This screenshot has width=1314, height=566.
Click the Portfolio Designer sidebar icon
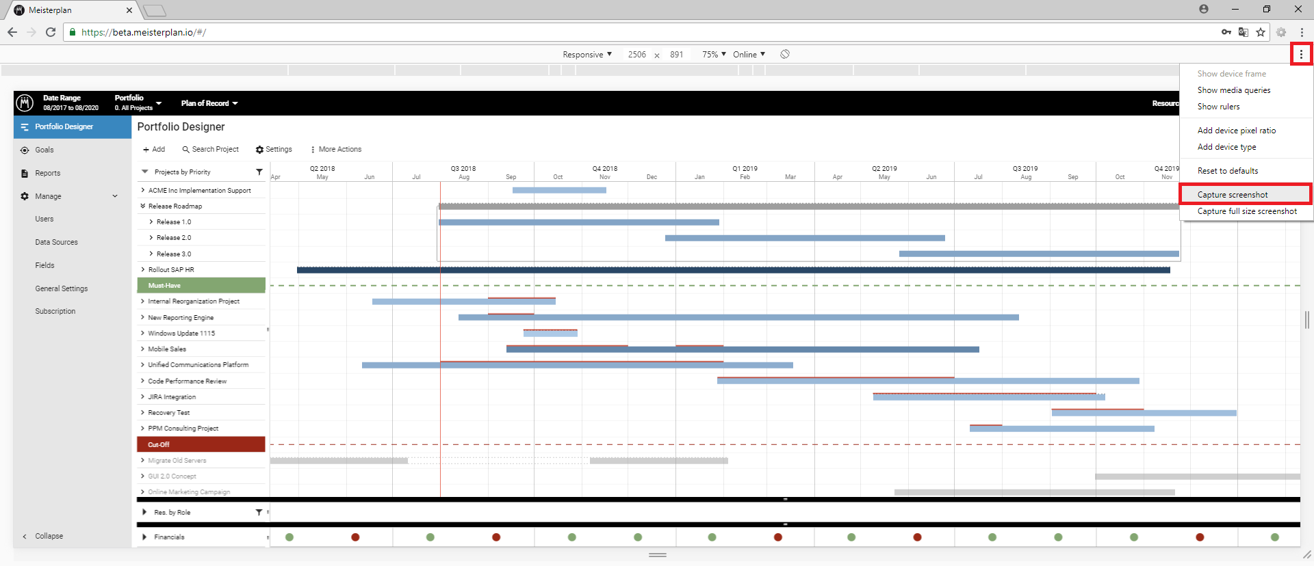click(x=25, y=127)
